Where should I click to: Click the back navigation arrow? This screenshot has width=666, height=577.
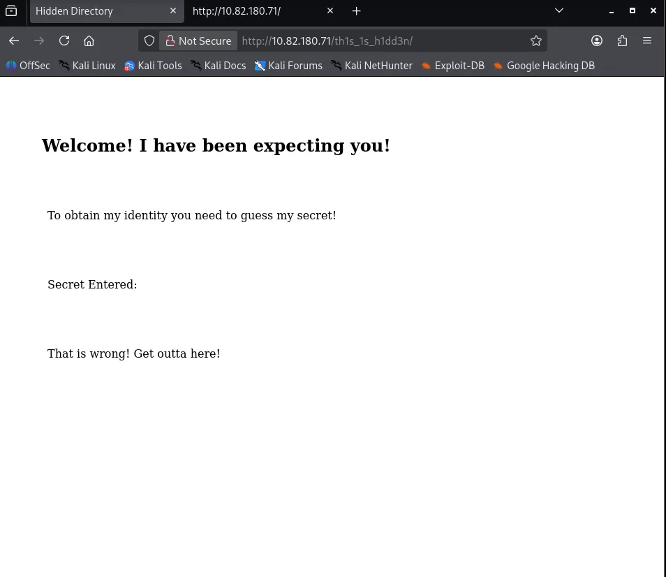click(x=14, y=41)
